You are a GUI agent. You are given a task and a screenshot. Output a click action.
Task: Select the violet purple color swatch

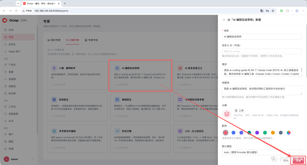[x=257, y=133]
